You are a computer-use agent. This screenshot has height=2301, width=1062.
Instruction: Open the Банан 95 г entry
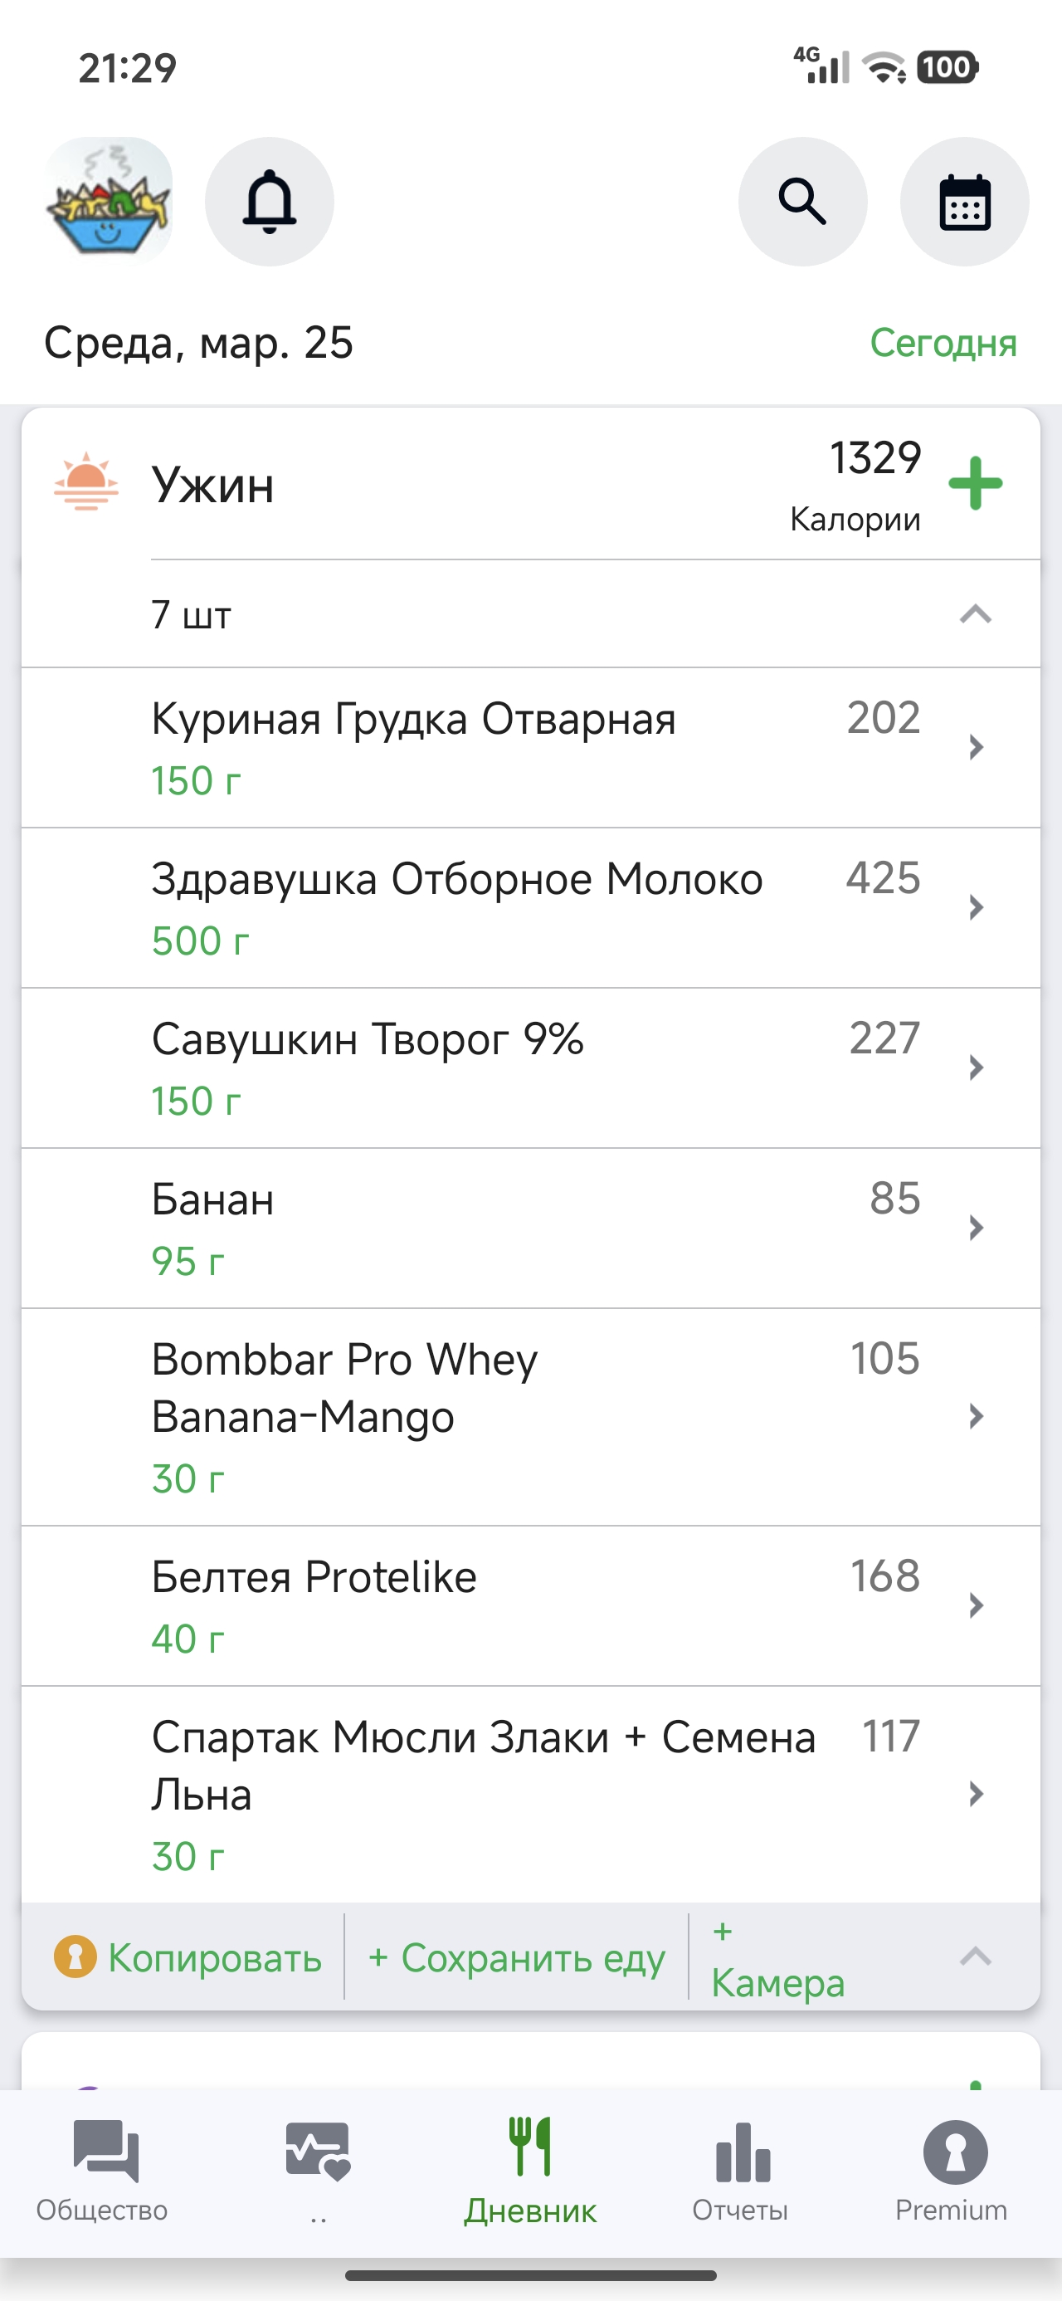click(530, 1229)
